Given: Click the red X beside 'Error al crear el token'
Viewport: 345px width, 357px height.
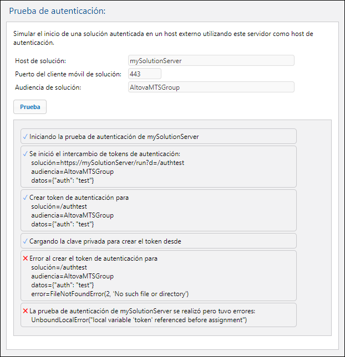Looking at the screenshot, I should [x=25, y=258].
